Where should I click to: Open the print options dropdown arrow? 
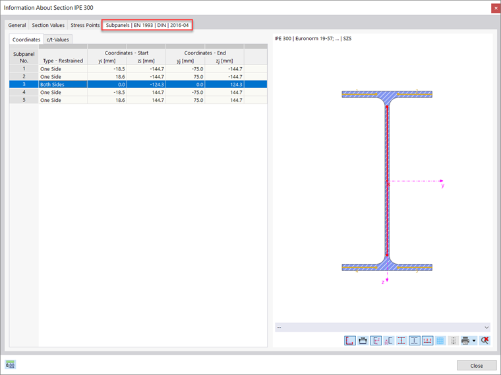(x=474, y=341)
